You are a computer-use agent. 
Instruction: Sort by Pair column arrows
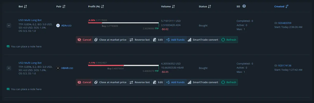[x=64, y=7]
